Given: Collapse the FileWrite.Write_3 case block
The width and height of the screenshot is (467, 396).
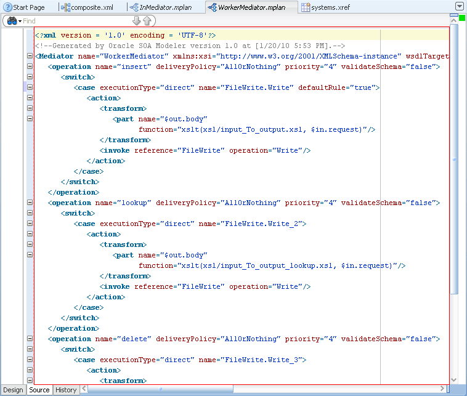Looking at the screenshot, I should click(x=30, y=360).
